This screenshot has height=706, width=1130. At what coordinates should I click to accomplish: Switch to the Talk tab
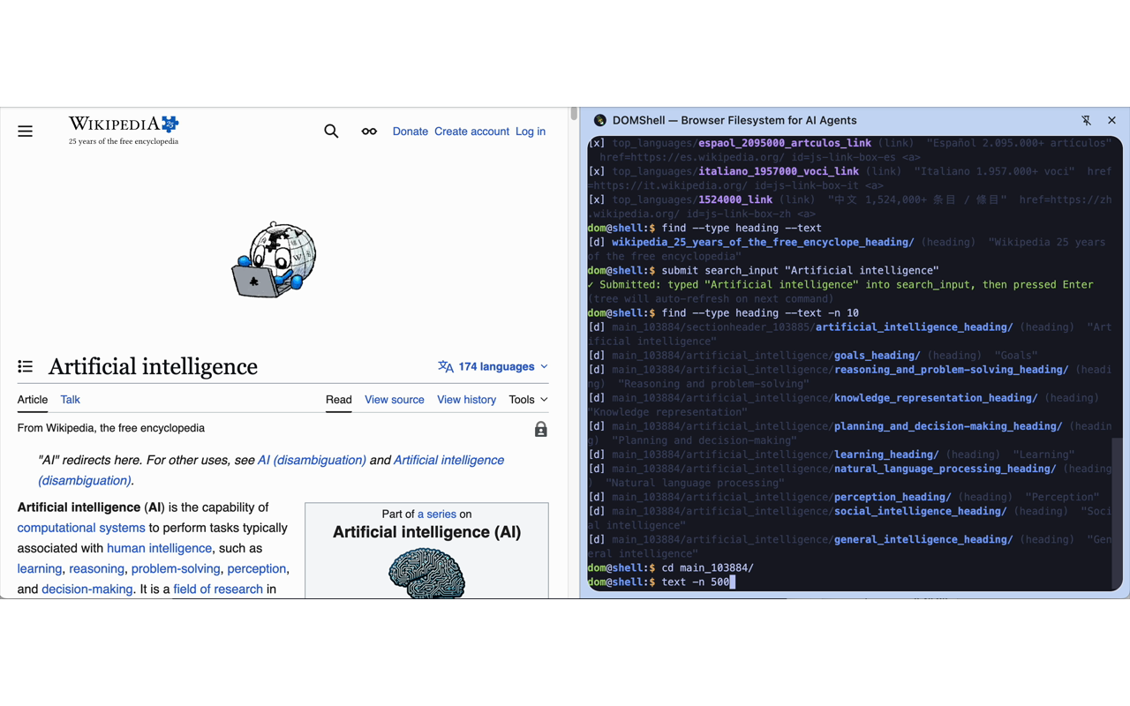70,399
